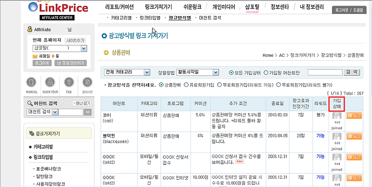The width and height of the screenshot is (372, 187).
Task: Click 광고방식별 in the breadcrumb
Action: click(331, 55)
